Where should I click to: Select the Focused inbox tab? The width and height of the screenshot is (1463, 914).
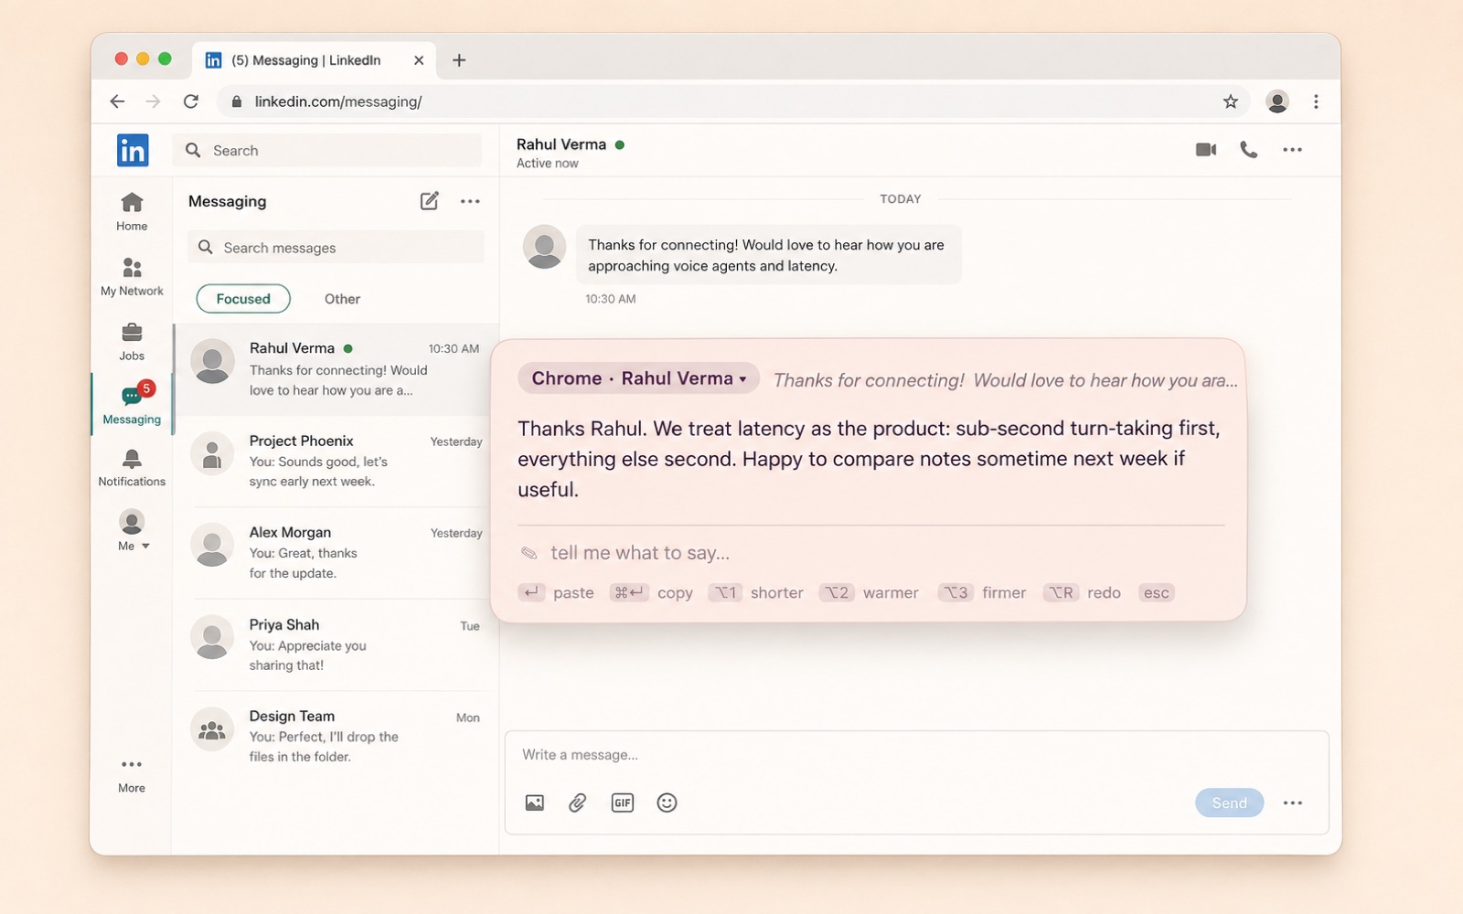pos(243,299)
